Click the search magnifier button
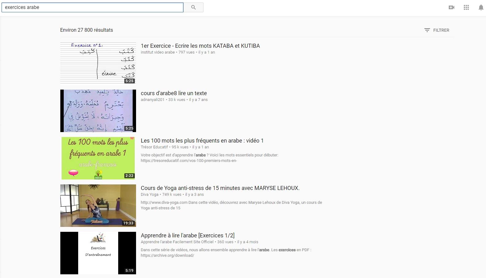The width and height of the screenshot is (486, 278). tap(193, 7)
